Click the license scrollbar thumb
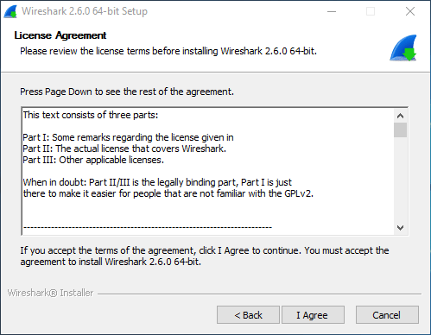The height and width of the screenshot is (335, 431). click(x=400, y=130)
